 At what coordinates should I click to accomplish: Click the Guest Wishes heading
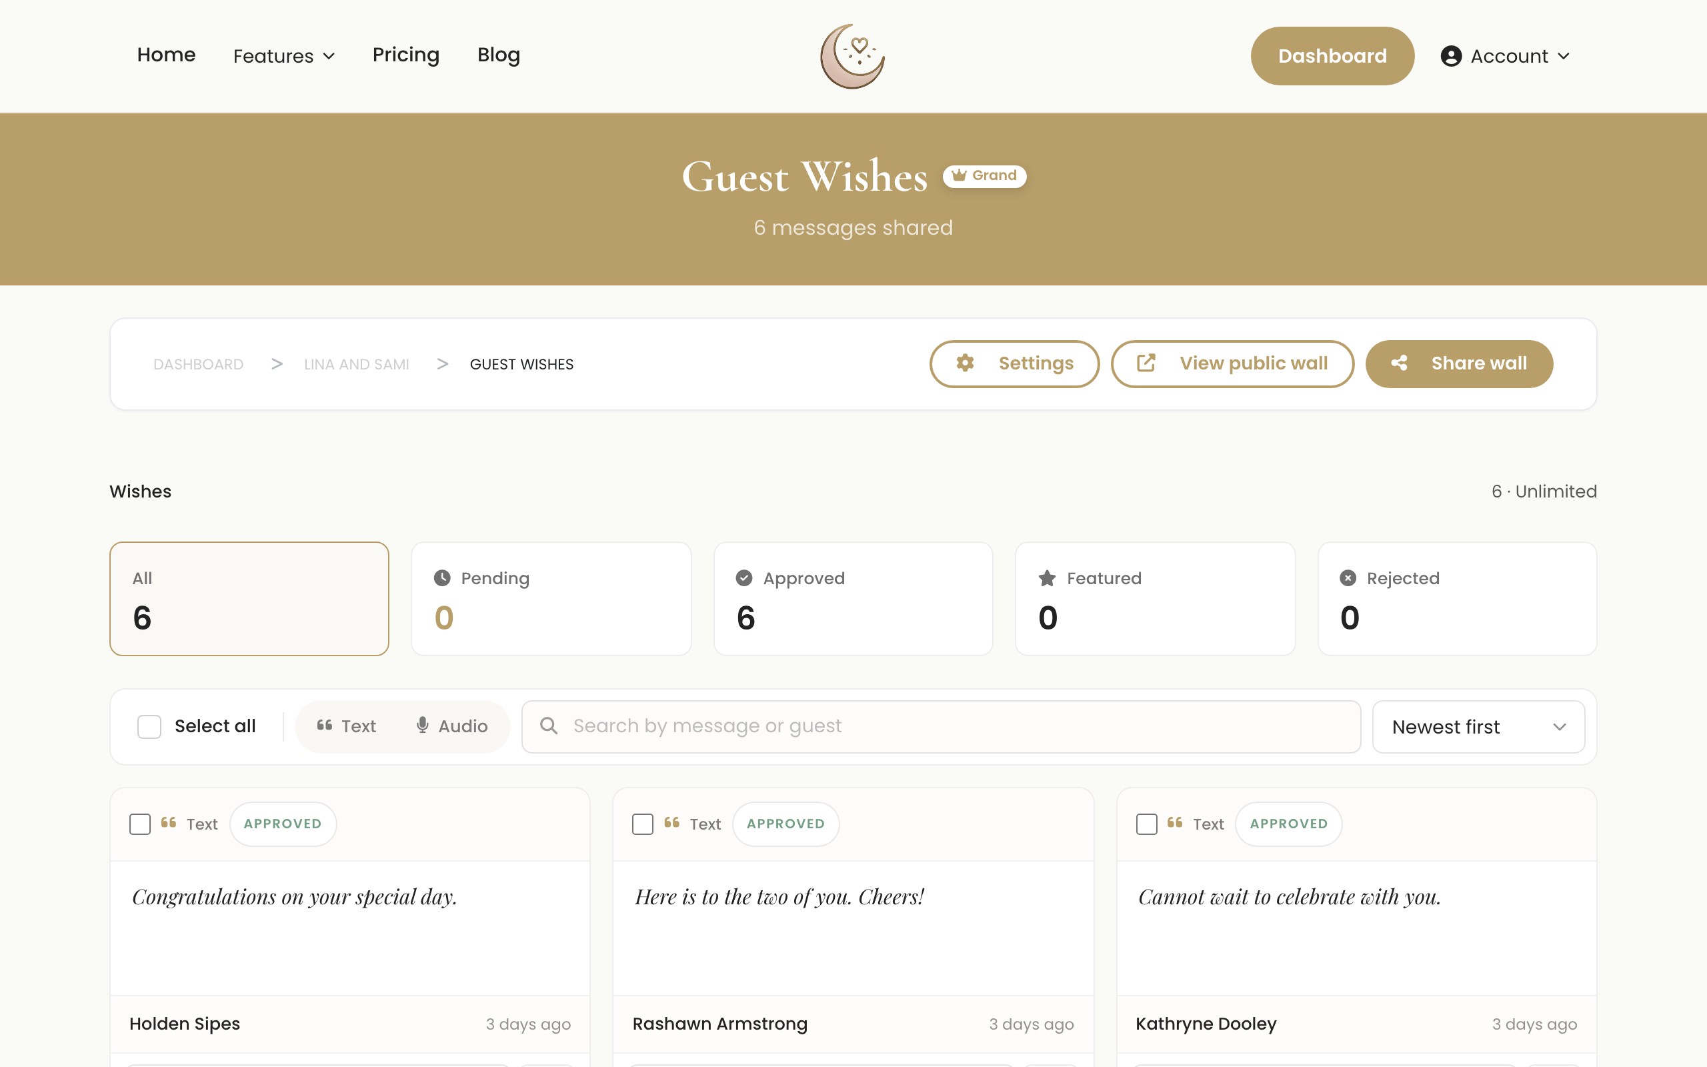tap(805, 177)
